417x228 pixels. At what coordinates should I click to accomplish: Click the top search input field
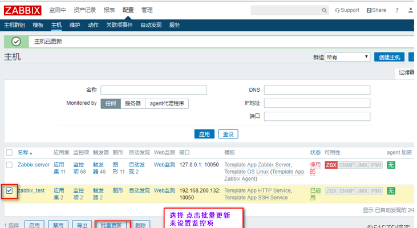tap(286, 10)
